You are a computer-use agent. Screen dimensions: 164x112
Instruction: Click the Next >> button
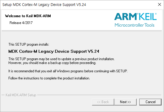pyautogui.click(x=125, y=102)
